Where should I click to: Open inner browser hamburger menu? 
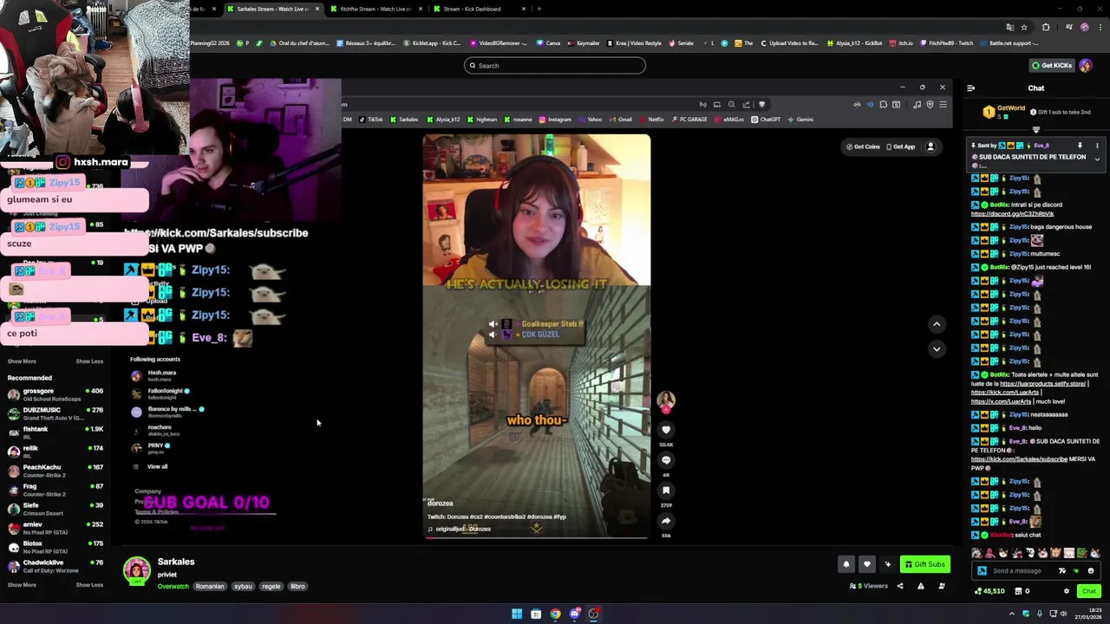pos(943,105)
